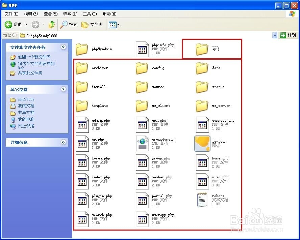Expand the address bar dropdown
The width and height of the screenshot is (300, 240).
(275, 35)
